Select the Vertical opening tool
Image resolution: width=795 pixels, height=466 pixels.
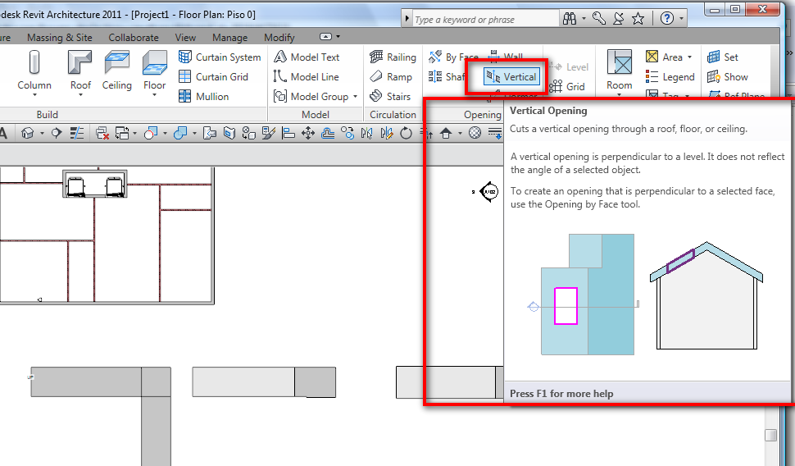pos(511,76)
